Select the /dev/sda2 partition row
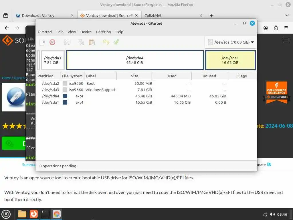Image resolution: width=293 pixels, height=220 pixels. pyautogui.click(x=146, y=83)
